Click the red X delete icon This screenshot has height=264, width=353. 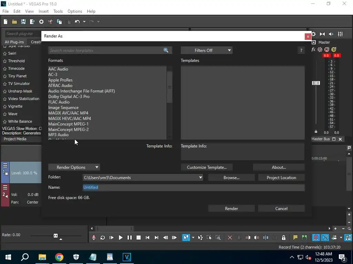(230, 238)
